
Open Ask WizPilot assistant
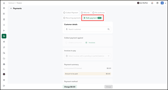[142, 3]
